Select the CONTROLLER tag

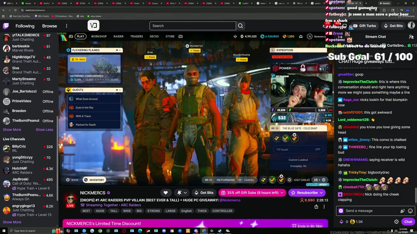[x=223, y=211]
